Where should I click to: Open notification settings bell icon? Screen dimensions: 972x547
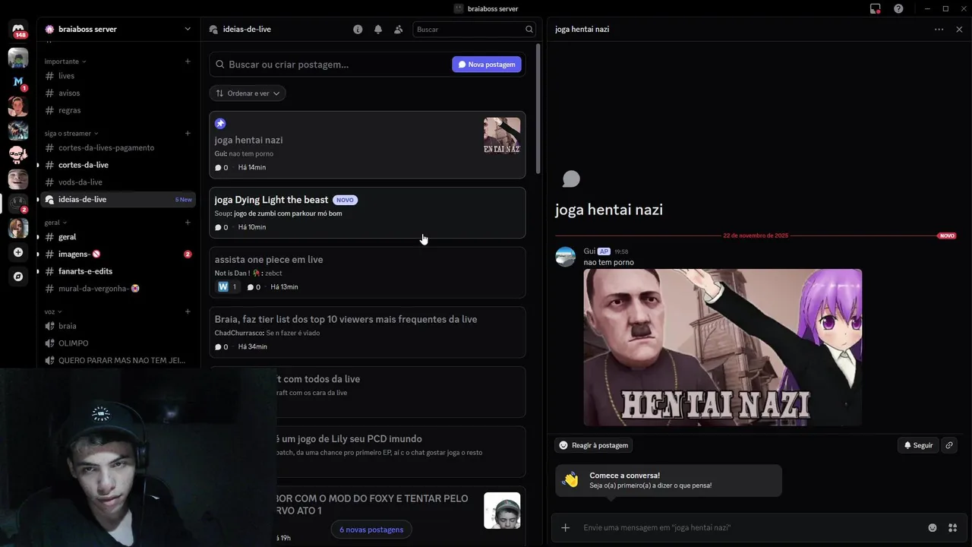tap(378, 30)
